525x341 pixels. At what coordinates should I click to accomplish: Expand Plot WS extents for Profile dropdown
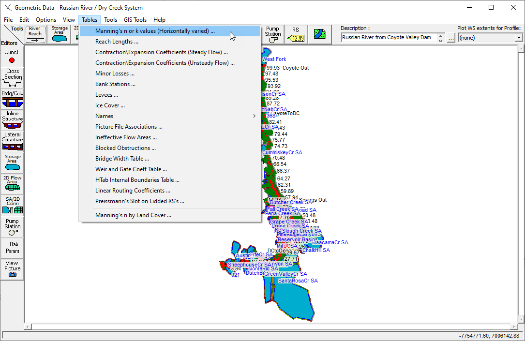519,38
